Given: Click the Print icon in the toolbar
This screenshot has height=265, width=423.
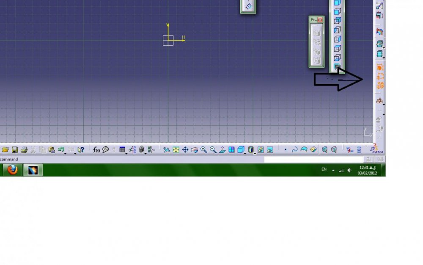Looking at the screenshot, I should pyautogui.click(x=24, y=150).
